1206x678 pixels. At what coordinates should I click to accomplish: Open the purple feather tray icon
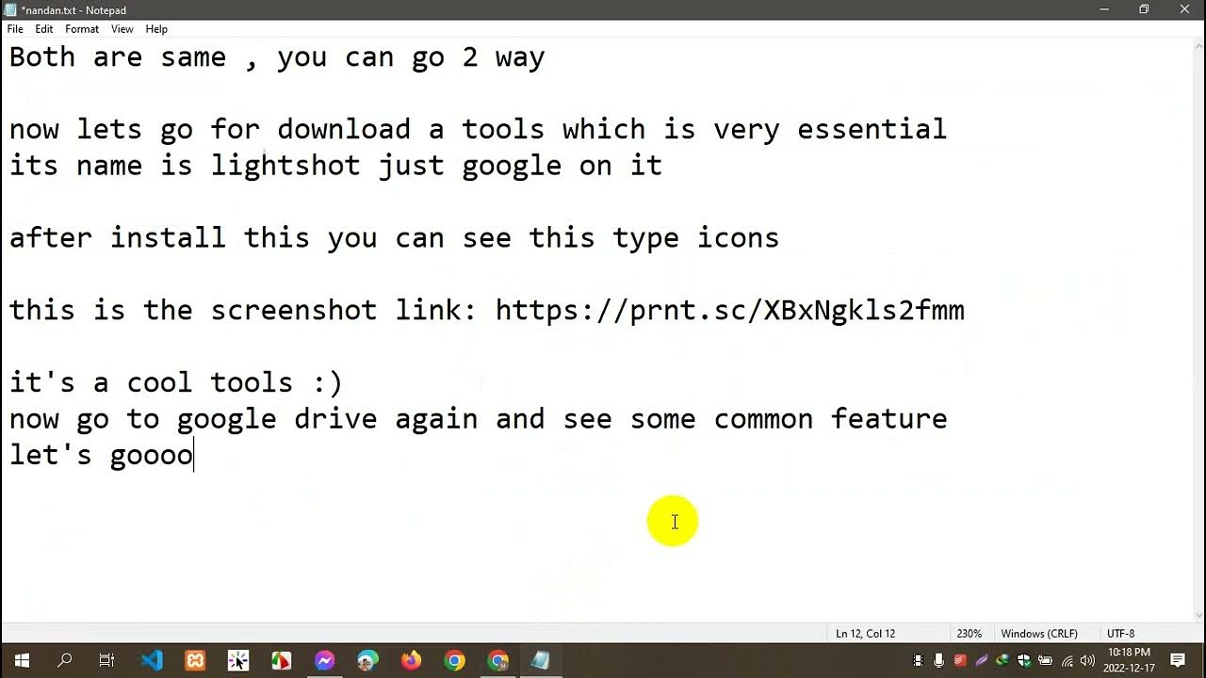[x=982, y=661]
